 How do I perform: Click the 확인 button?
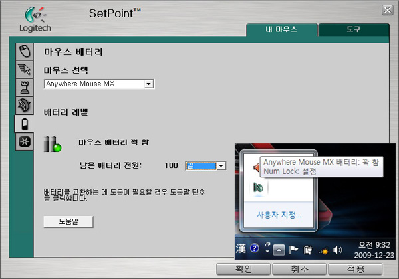[243, 269]
